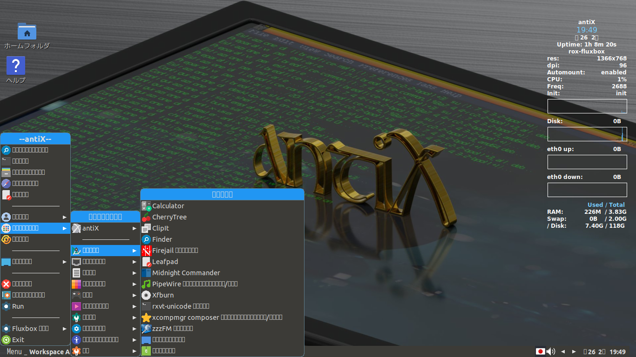Click the Menu button on the taskbar
The height and width of the screenshot is (357, 636).
coord(14,352)
